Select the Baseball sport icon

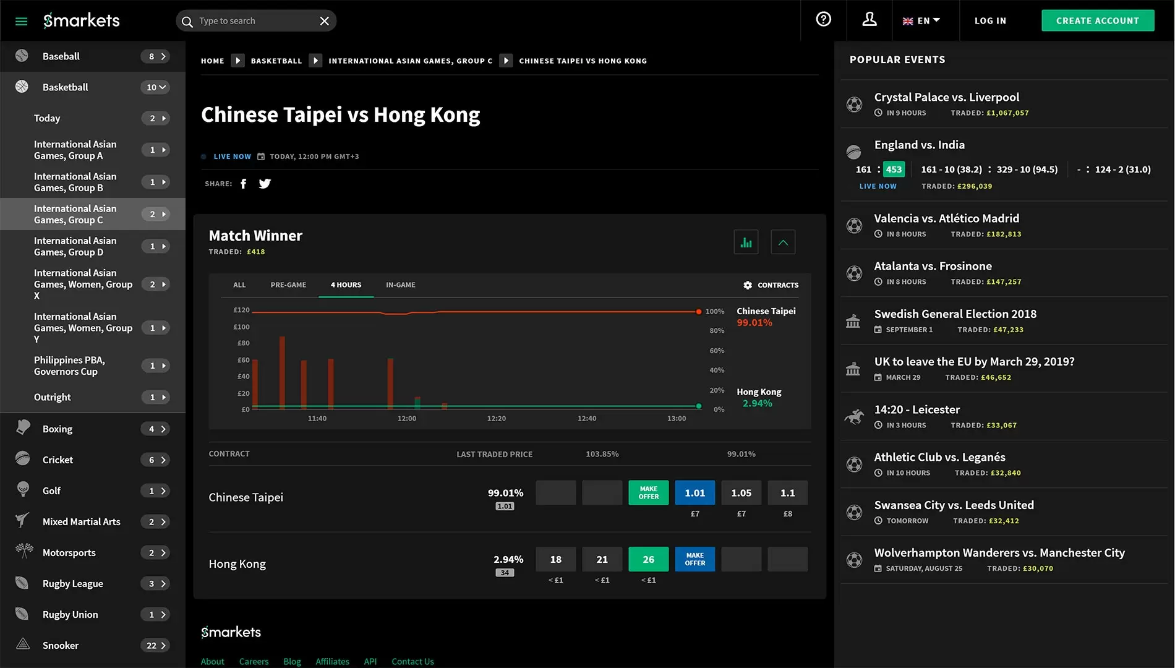click(22, 56)
